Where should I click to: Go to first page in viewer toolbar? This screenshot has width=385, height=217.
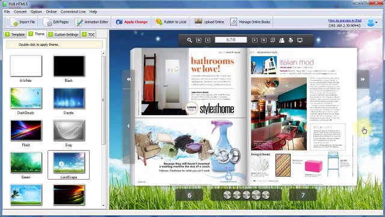tap(199, 40)
